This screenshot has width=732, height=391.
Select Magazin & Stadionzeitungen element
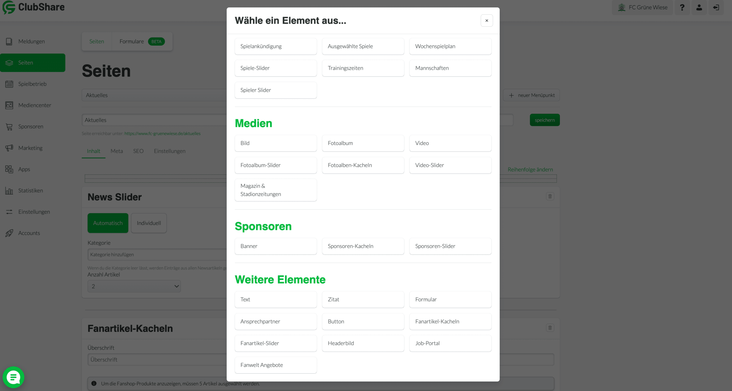(x=276, y=190)
